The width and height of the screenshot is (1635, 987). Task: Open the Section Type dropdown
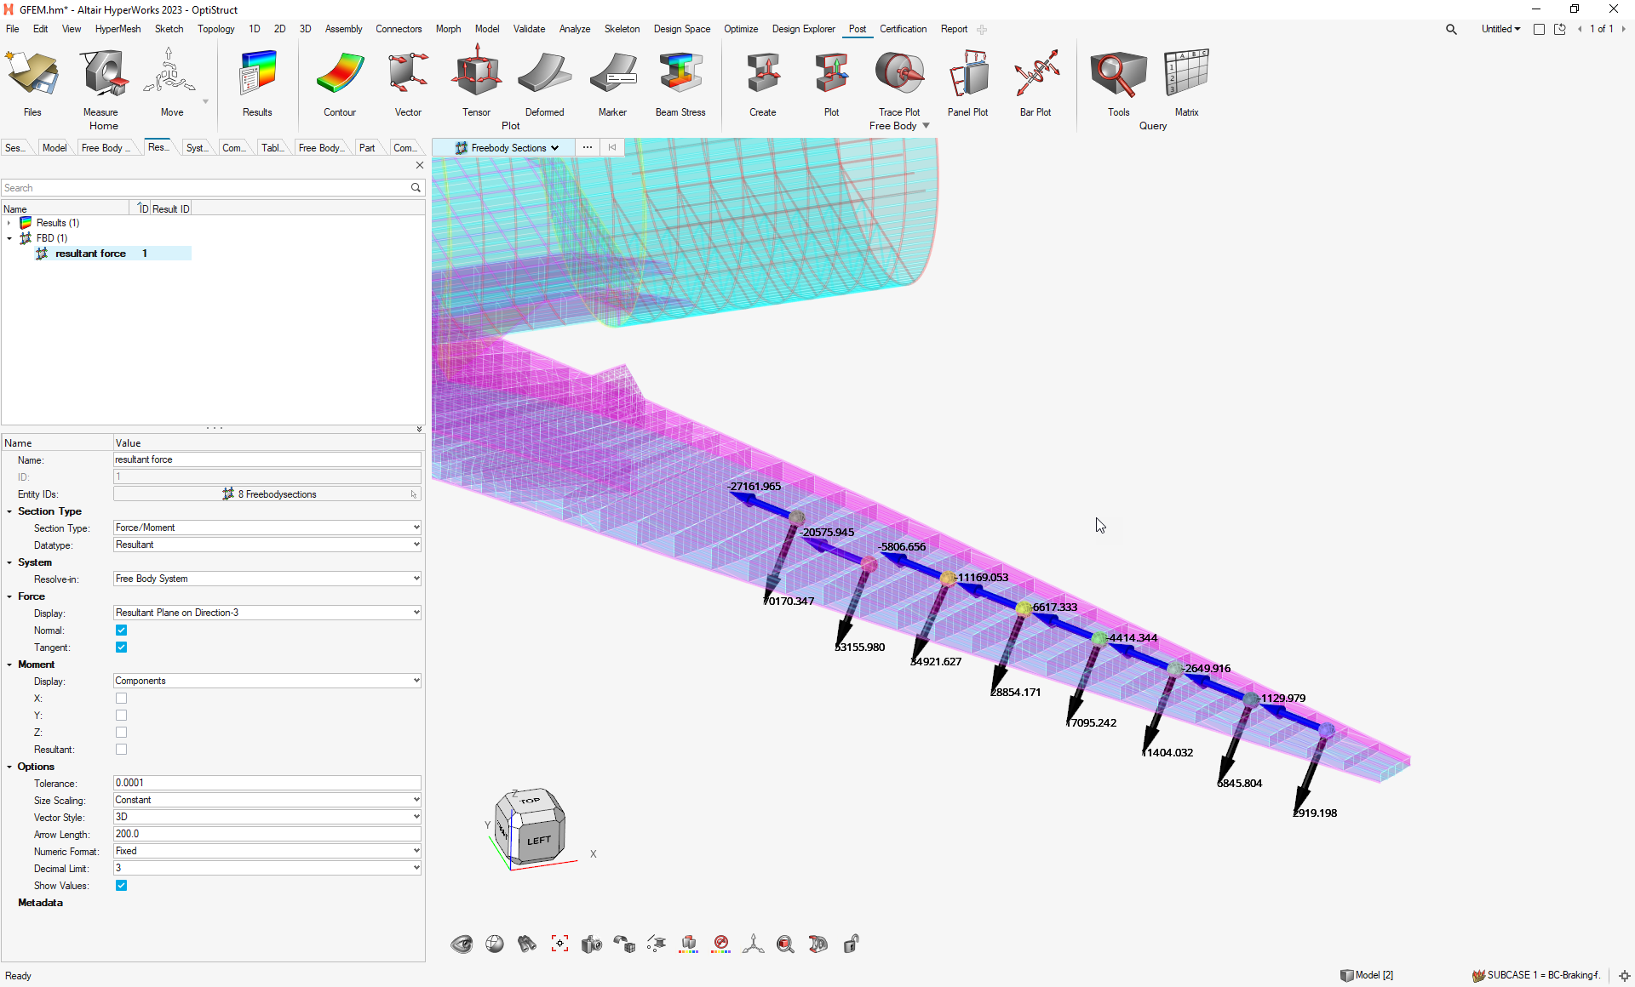pos(267,528)
